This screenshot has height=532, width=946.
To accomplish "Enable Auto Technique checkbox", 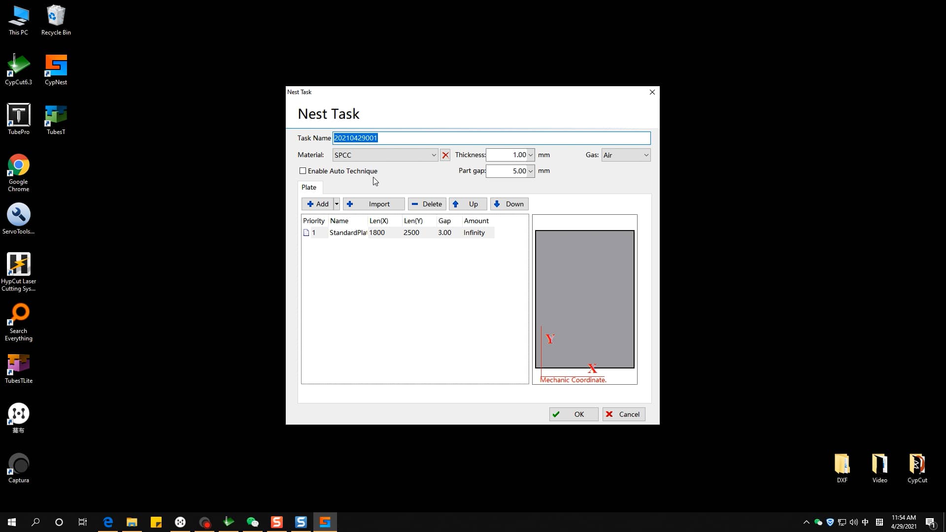I will pos(303,170).
